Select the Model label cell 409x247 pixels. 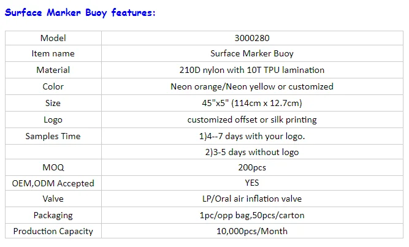[x=53, y=38]
